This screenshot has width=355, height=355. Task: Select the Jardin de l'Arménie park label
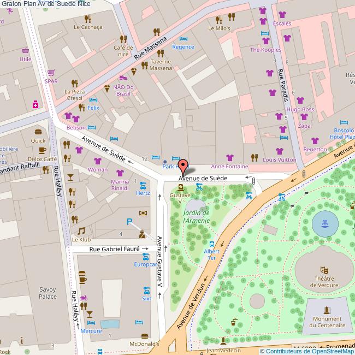[197, 216]
